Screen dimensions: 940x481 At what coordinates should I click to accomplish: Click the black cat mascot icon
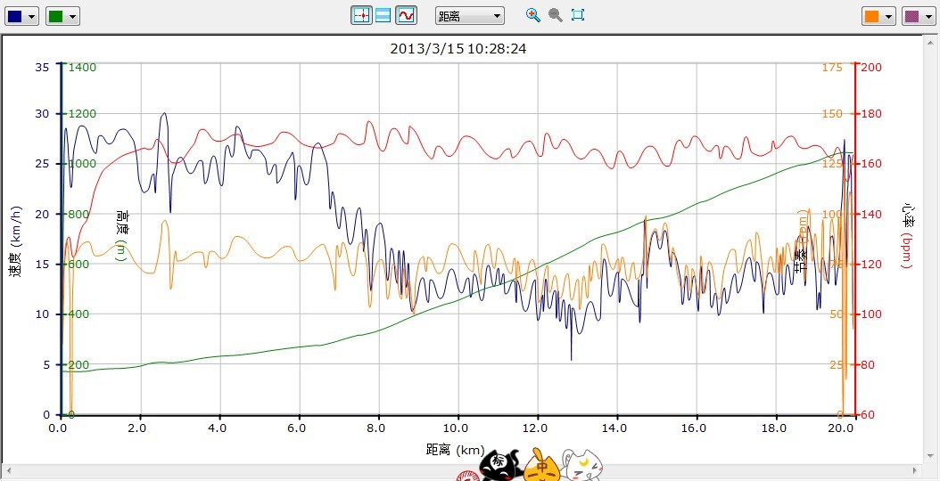[x=498, y=466]
